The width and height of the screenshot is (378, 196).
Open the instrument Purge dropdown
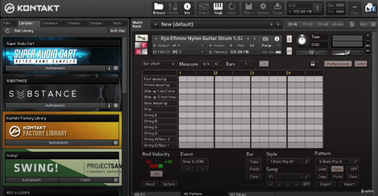point(270,45)
